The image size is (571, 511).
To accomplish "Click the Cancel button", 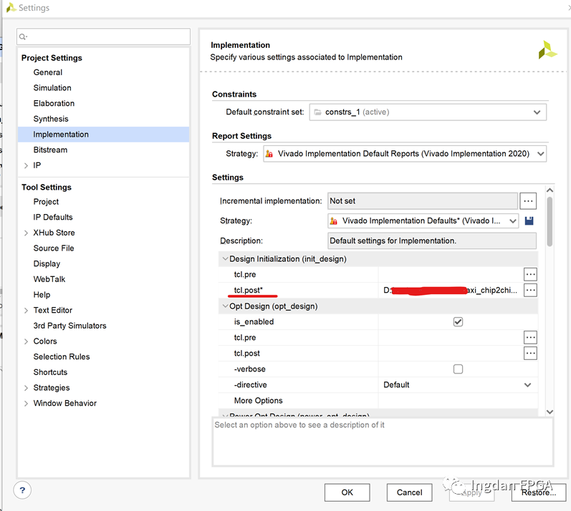I will click(409, 492).
